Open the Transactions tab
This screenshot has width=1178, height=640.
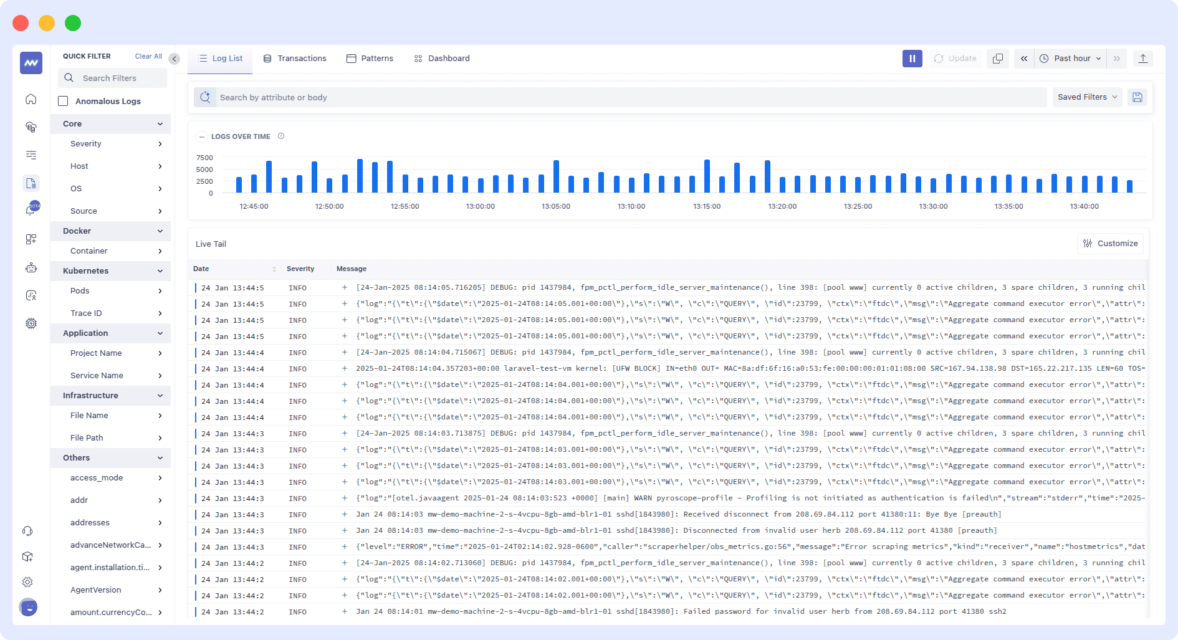click(x=295, y=58)
